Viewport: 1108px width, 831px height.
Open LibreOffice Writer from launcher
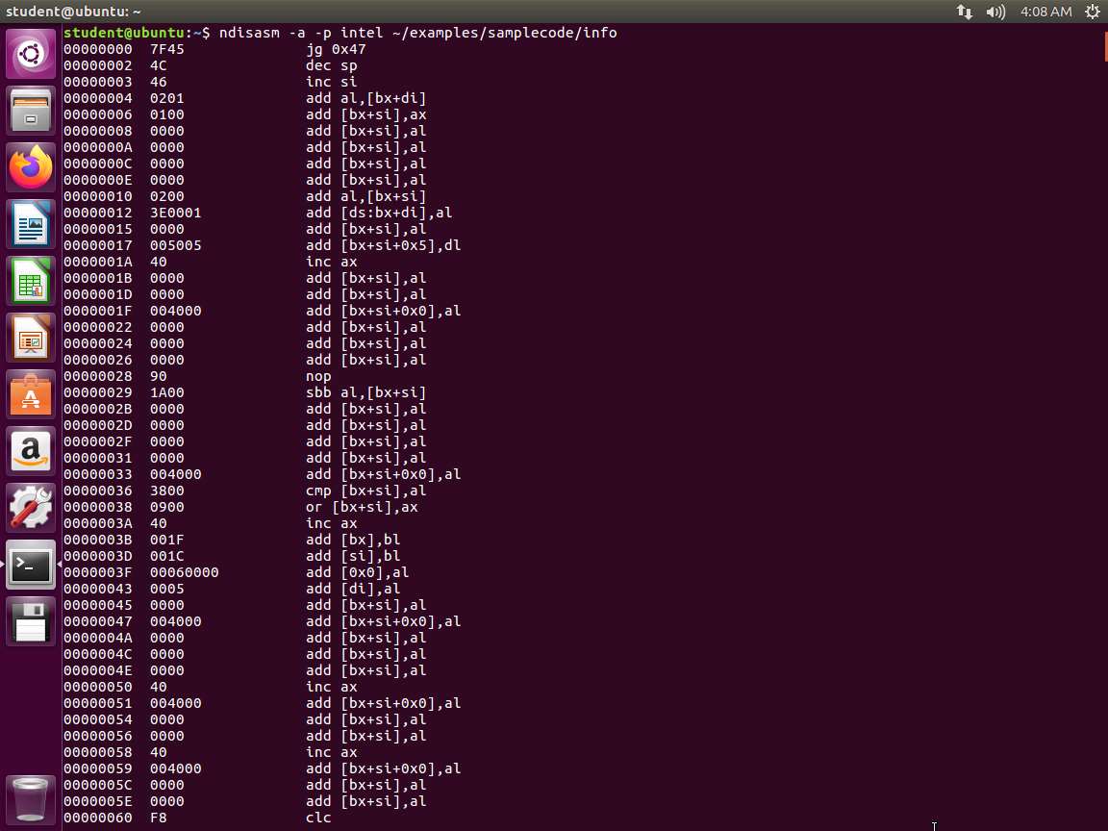pyautogui.click(x=31, y=224)
